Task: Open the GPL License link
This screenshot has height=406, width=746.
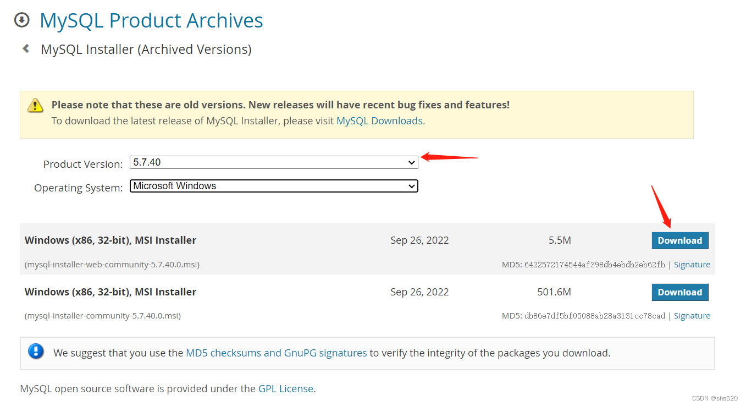Action: [x=286, y=388]
